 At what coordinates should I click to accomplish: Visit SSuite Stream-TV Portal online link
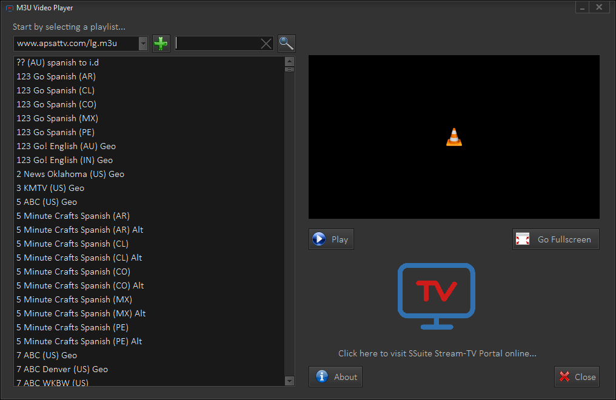coord(437,353)
